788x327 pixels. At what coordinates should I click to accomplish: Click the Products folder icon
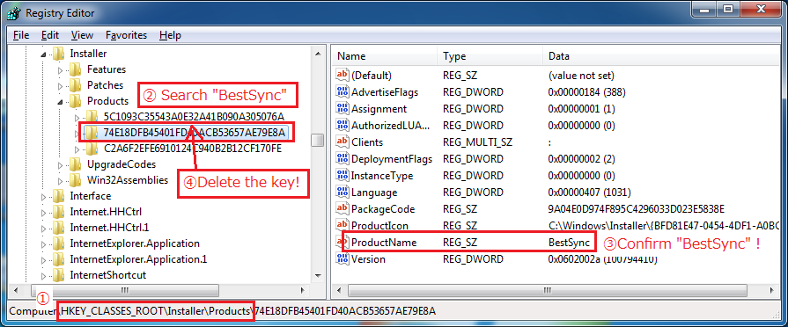pos(75,101)
